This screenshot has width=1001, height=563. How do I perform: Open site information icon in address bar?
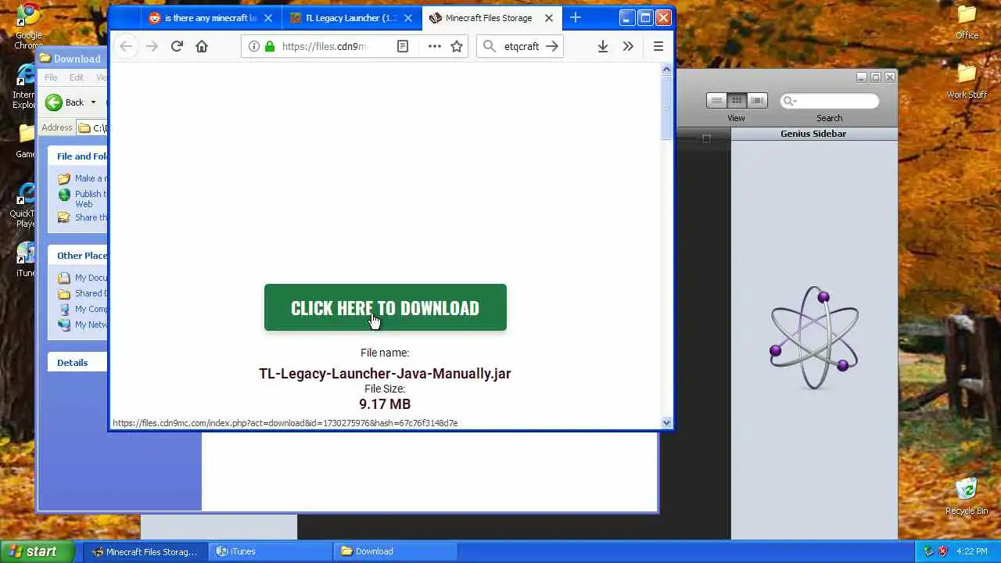(253, 46)
